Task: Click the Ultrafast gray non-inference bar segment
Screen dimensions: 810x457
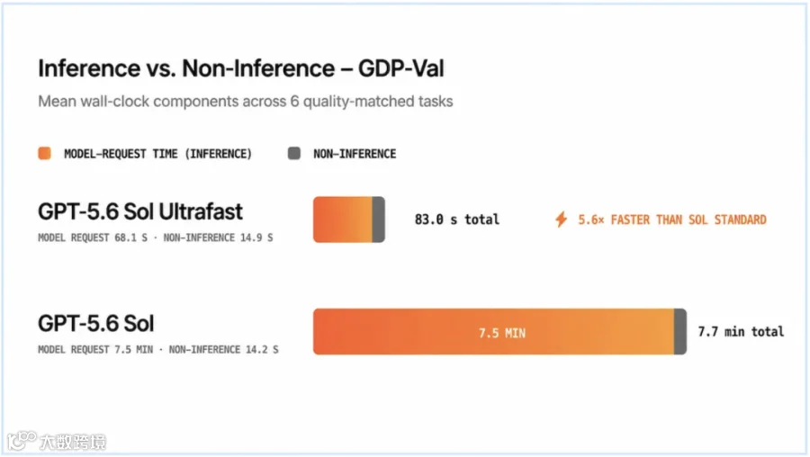Action: point(379,220)
